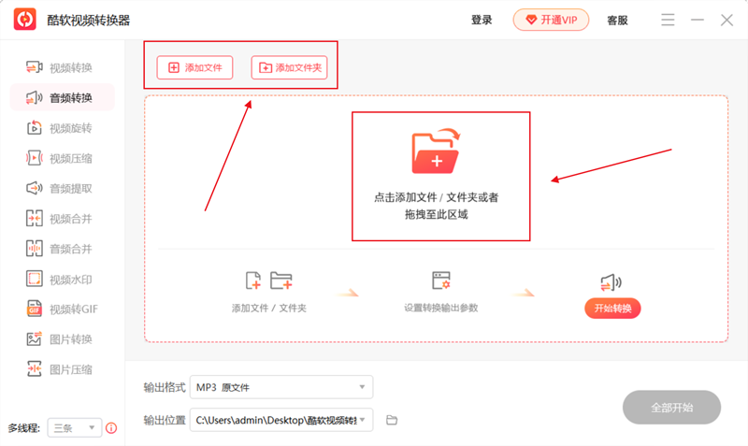Click the audio convert icon above 开始转换

(x=611, y=282)
